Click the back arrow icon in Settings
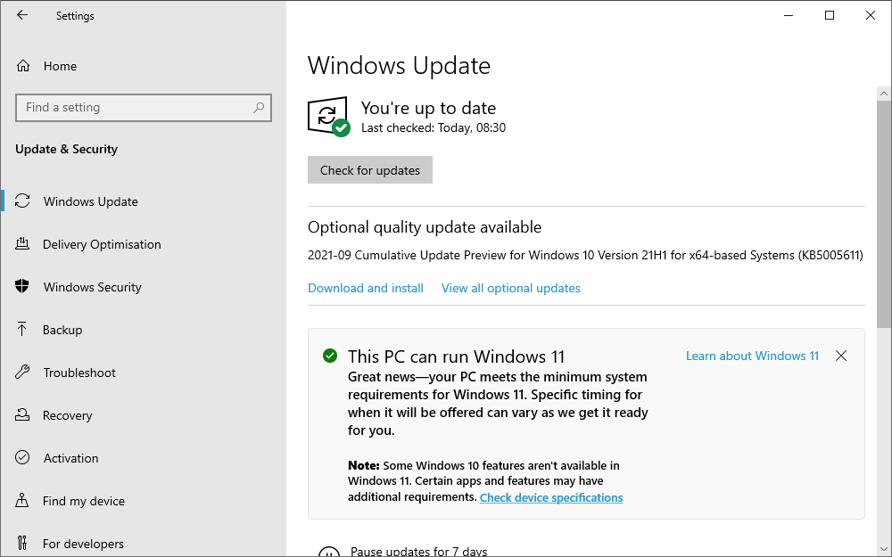Image resolution: width=892 pixels, height=557 pixels. (x=22, y=15)
